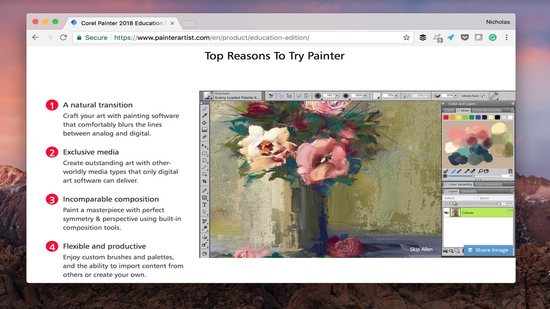
Task: Open the Color Set Libraries tab
Action: click(x=487, y=110)
